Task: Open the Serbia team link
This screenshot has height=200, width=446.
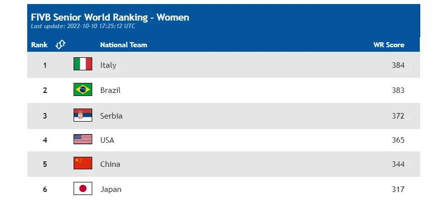Action: pyautogui.click(x=111, y=116)
